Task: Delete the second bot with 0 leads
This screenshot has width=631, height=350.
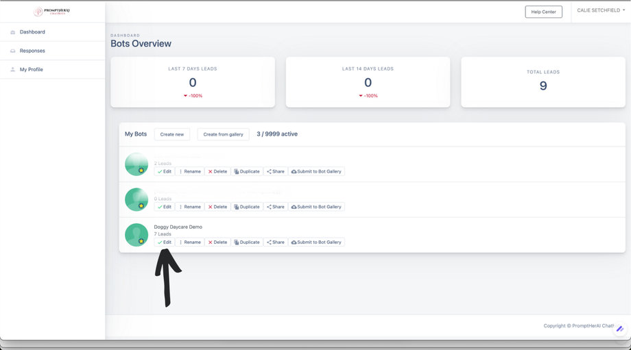Action: [217, 207]
